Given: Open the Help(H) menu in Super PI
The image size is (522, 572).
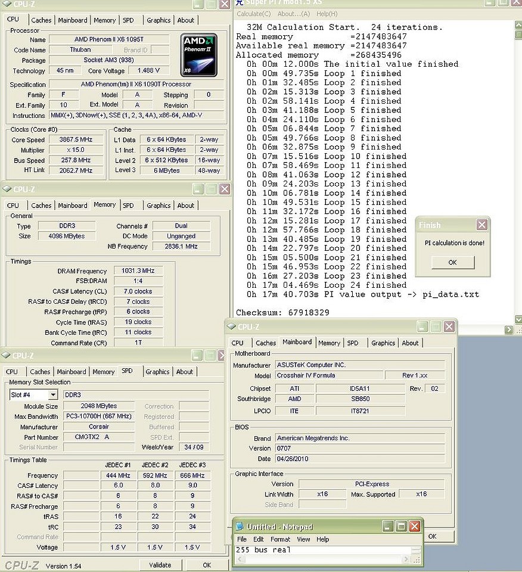Looking at the screenshot, I should [x=327, y=14].
